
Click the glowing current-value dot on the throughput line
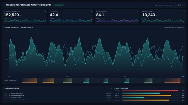183,57
